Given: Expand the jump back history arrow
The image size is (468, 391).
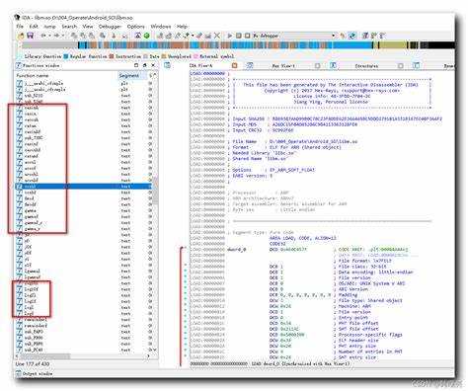Looking at the screenshot, I should [49, 36].
